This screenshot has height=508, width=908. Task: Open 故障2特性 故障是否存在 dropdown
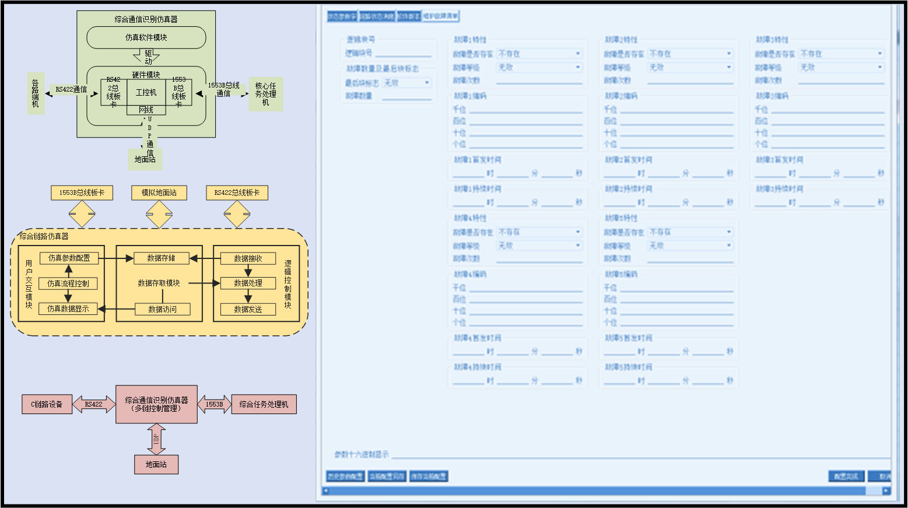691,54
